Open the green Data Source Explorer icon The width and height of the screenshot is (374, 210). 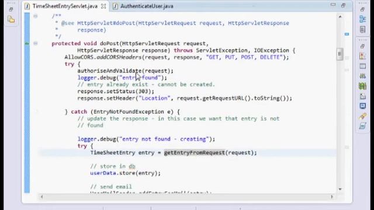[x=362, y=86]
